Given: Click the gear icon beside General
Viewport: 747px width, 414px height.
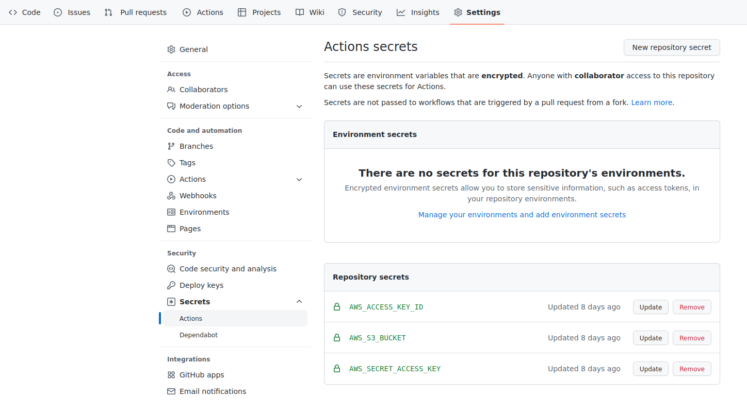Looking at the screenshot, I should tap(171, 49).
